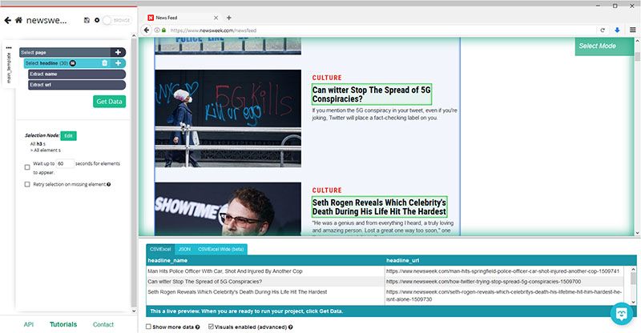Uncheck Visuals enabled (advanced) checkbox

(x=211, y=327)
